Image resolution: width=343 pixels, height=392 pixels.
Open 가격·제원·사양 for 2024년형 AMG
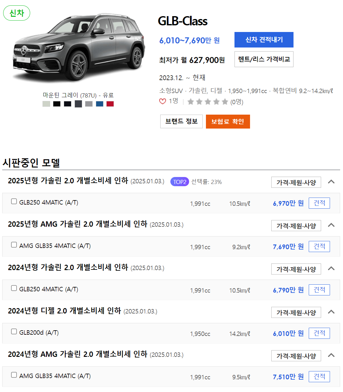point(296,356)
